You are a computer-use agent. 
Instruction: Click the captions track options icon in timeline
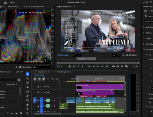(x=57, y=79)
